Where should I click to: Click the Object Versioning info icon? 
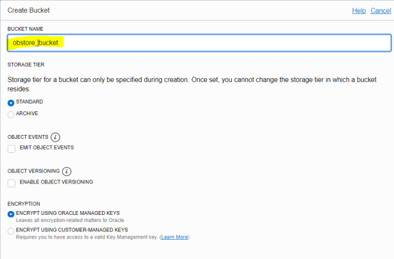67,171
